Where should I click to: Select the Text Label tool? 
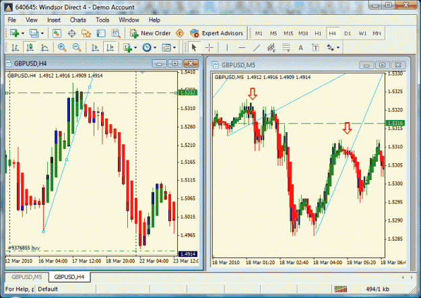click(315, 48)
